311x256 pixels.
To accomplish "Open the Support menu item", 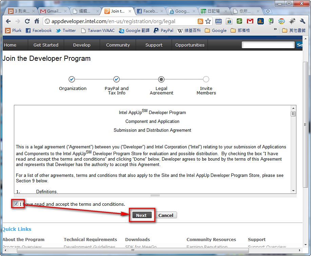I will [x=154, y=45].
